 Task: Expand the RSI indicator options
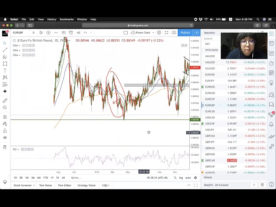[x=16, y=149]
